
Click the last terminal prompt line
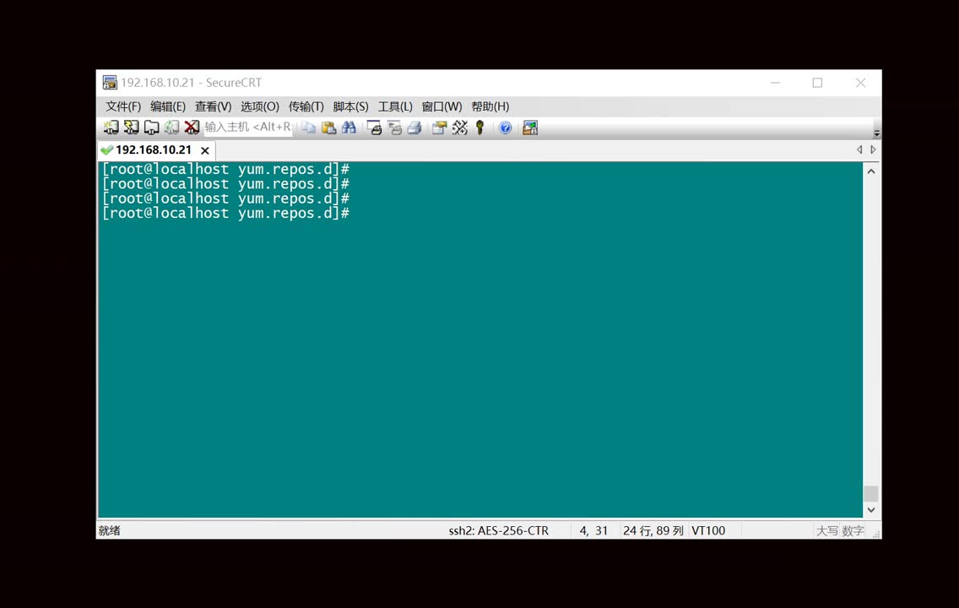click(225, 213)
